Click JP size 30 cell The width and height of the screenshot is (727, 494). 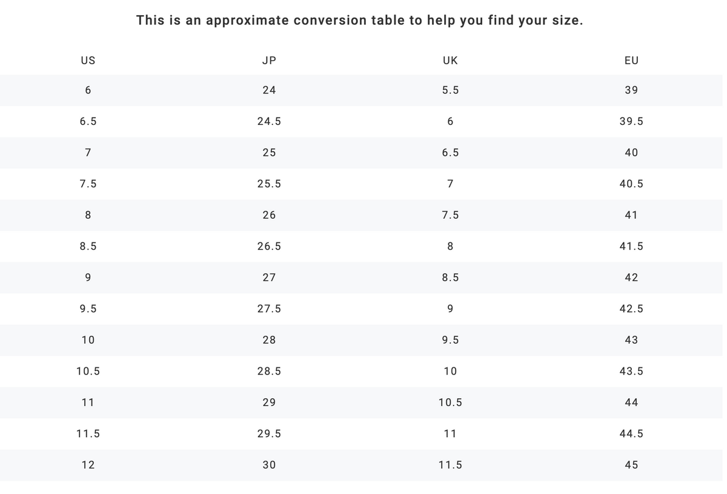[269, 465]
